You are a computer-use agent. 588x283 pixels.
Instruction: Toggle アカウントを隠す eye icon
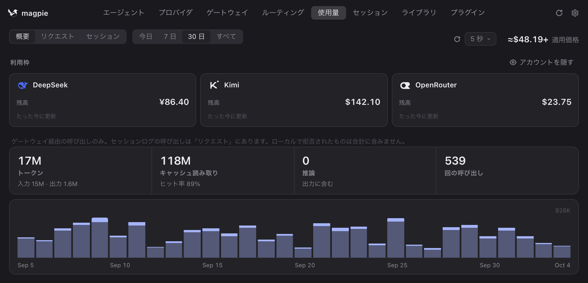(513, 62)
